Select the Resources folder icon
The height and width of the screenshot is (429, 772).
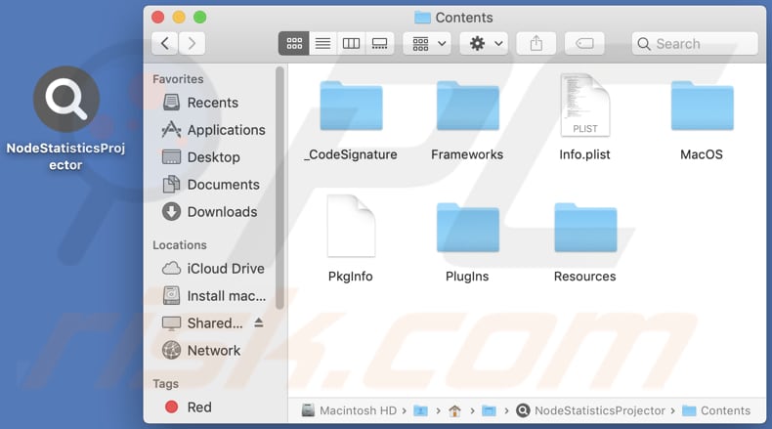click(x=585, y=228)
